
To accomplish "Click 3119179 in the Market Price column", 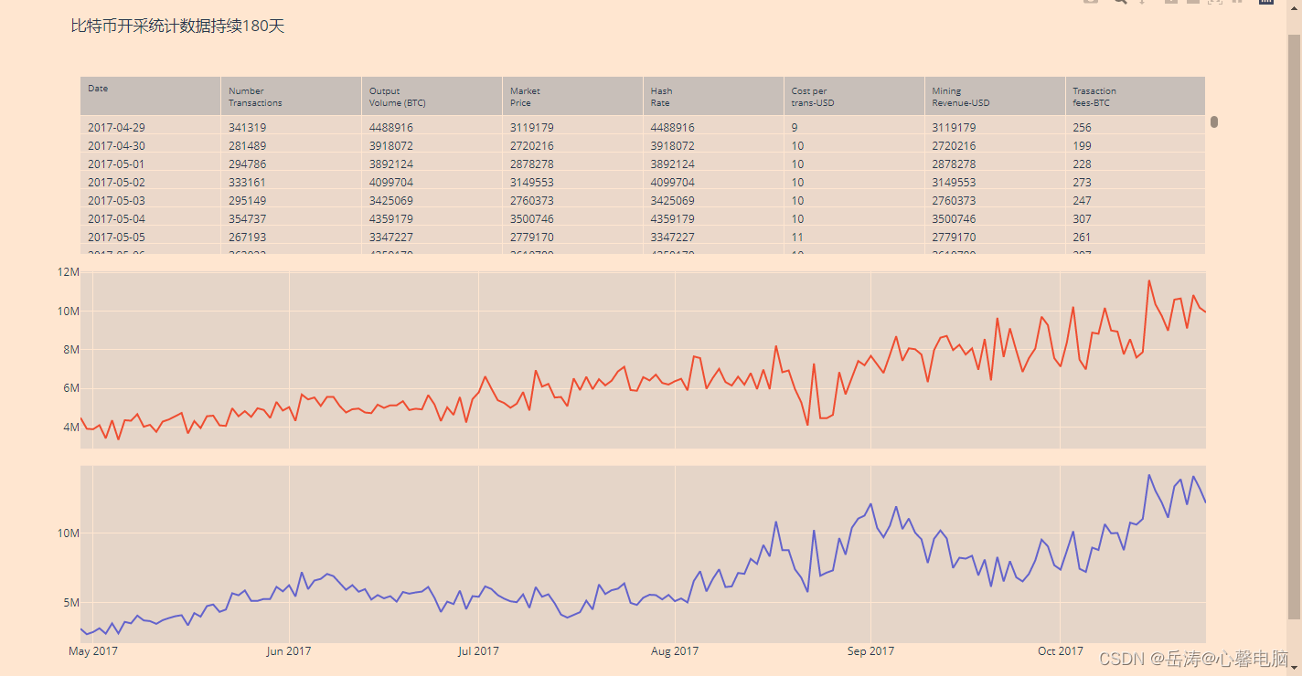I will tap(532, 128).
